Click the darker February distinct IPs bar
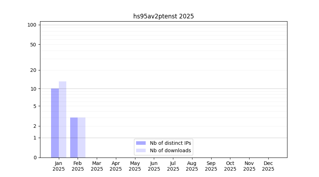Image resolution: width=319 pixels, height=177 pixels. (74, 137)
